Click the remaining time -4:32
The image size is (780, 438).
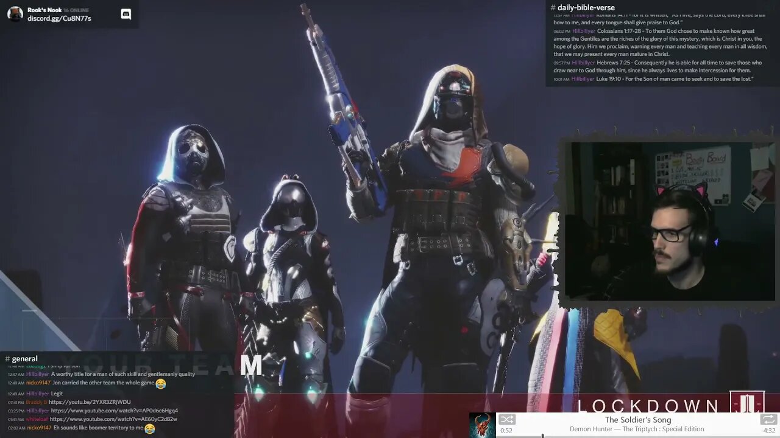coord(768,431)
